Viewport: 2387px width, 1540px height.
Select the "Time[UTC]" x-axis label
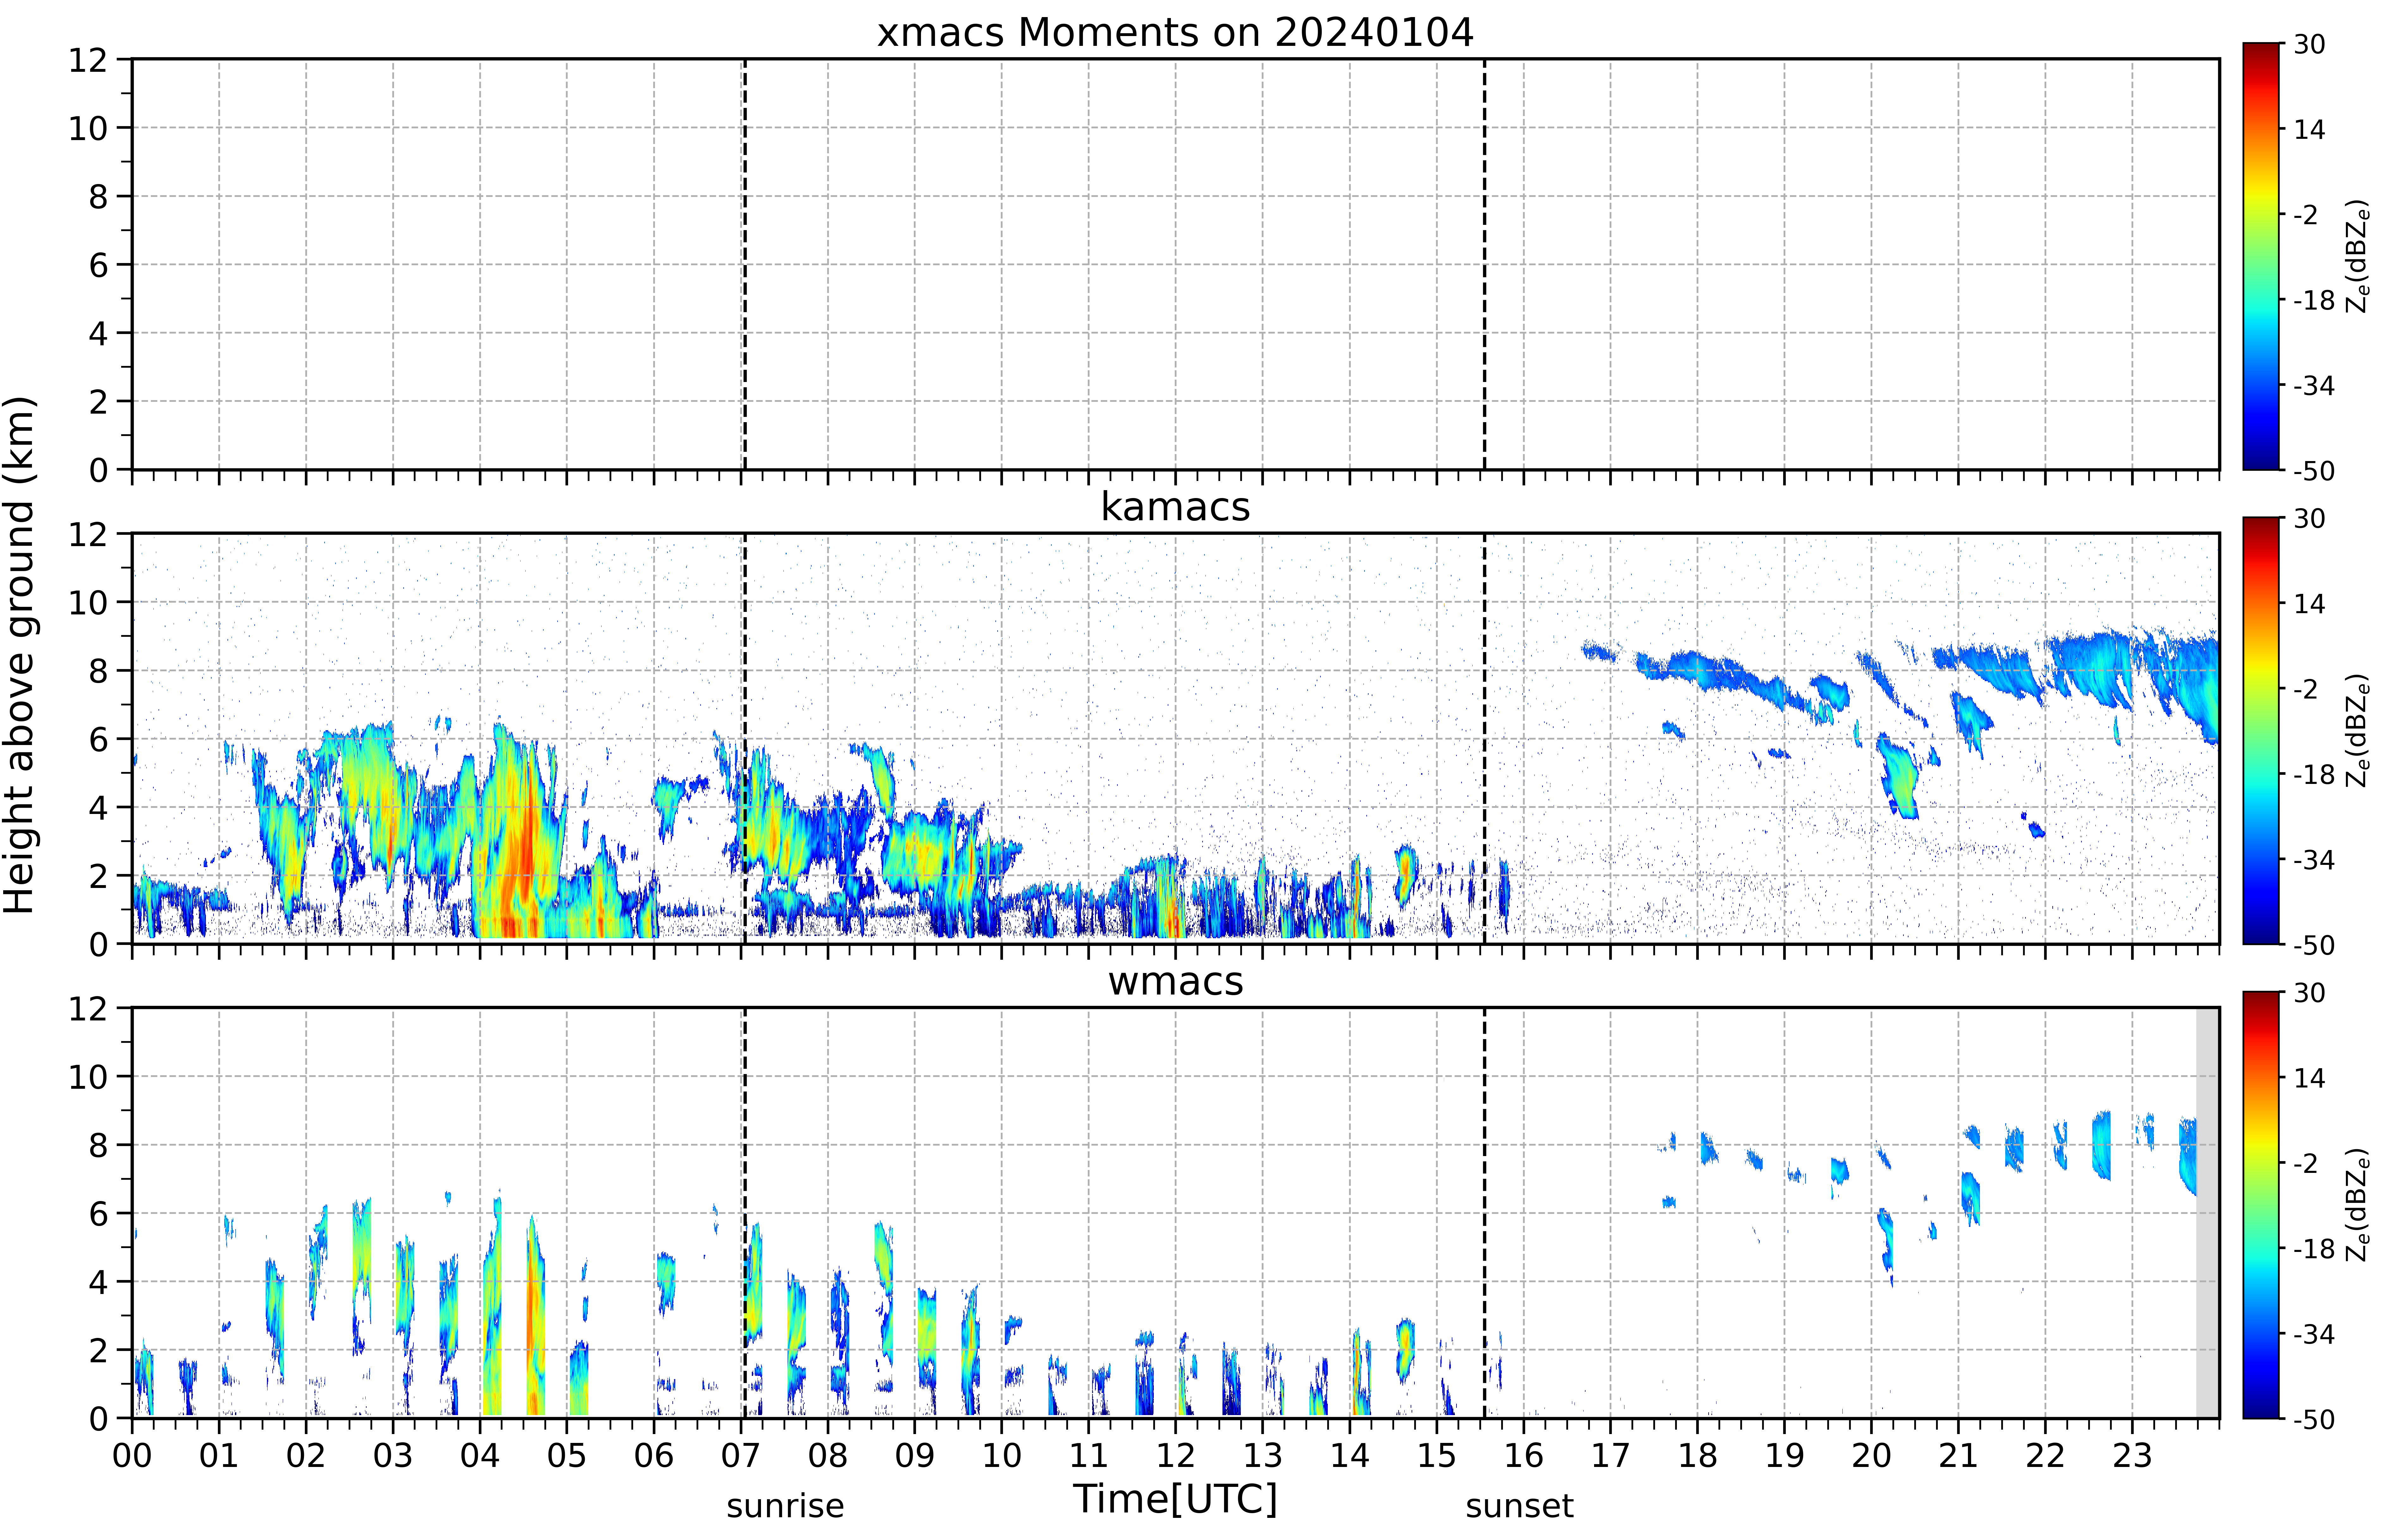click(1175, 1499)
